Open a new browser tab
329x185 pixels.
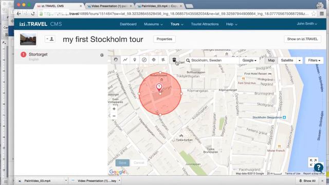[x=189, y=6]
